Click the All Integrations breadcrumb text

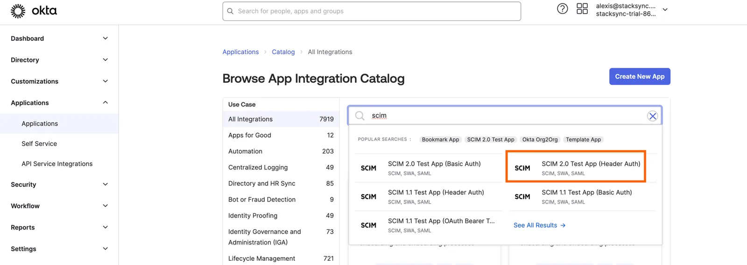point(330,52)
